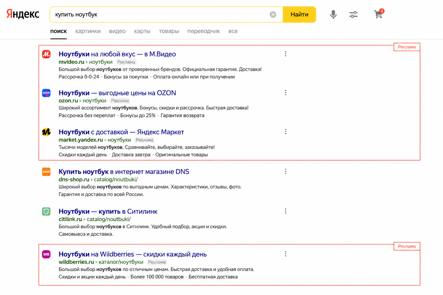Switch to the видео tab
Image resolution: width=443 pixels, height=295 pixels.
117,31
